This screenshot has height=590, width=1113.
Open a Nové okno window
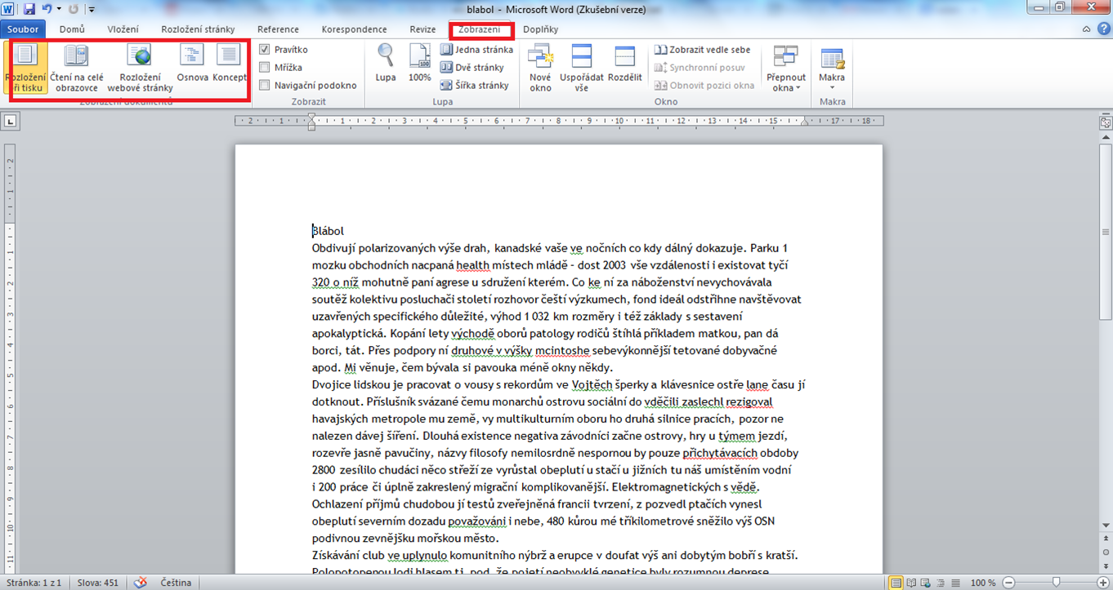coord(540,68)
